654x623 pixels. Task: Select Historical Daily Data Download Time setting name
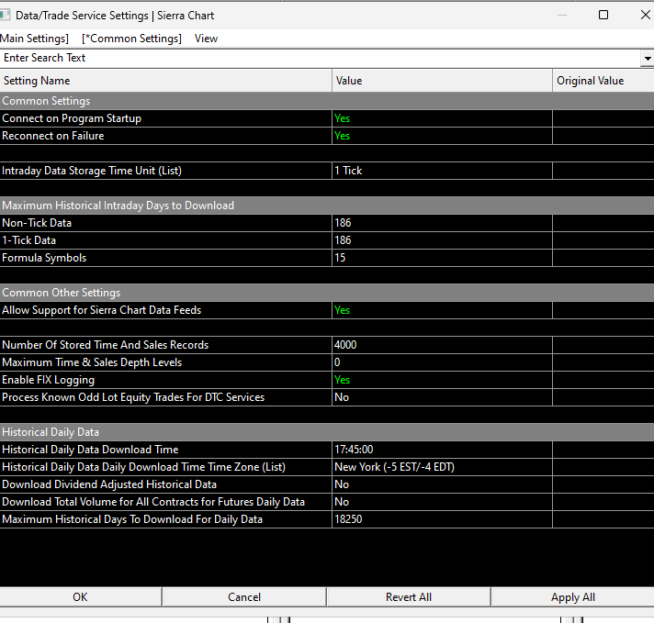[x=165, y=450]
